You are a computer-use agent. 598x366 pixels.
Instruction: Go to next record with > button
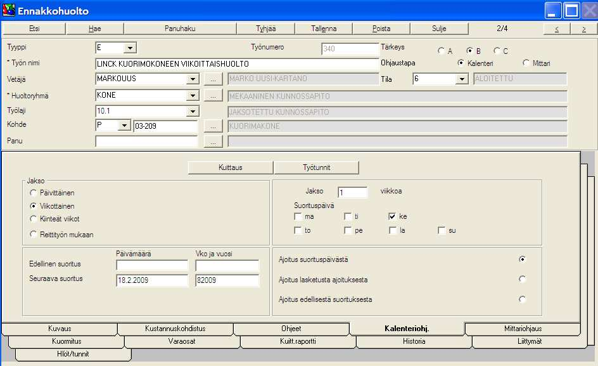point(583,29)
